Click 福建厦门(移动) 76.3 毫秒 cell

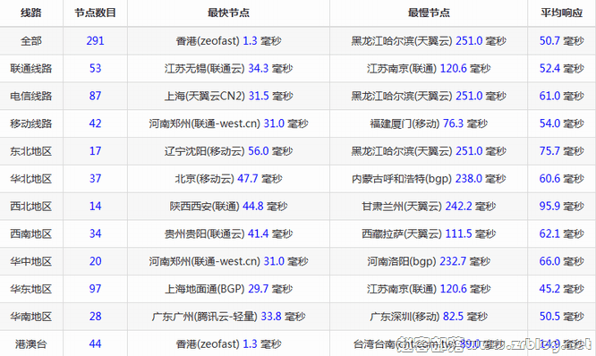tap(429, 123)
